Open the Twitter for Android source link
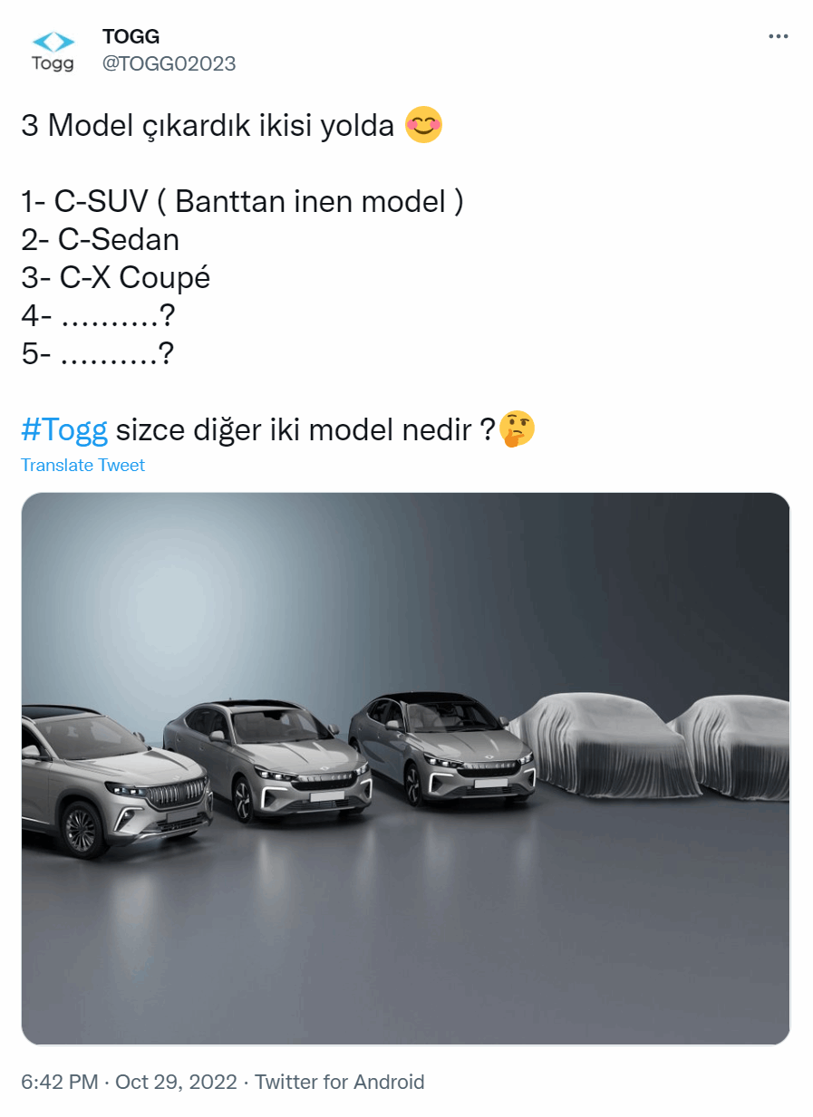Image resolution: width=813 pixels, height=1117 pixels. (x=340, y=1082)
